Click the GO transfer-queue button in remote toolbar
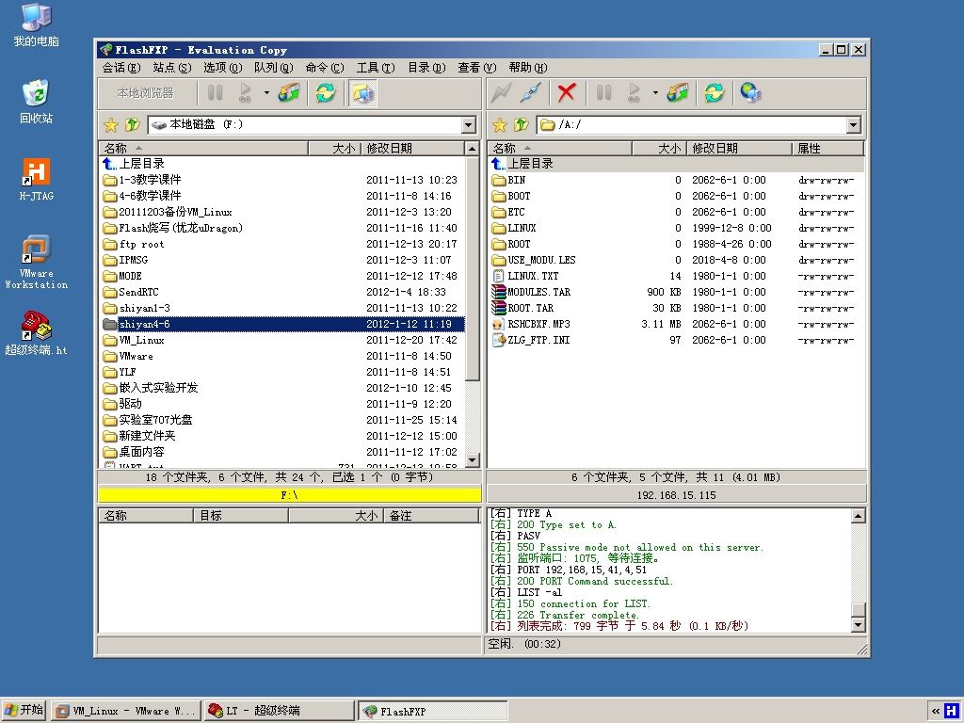 [635, 93]
